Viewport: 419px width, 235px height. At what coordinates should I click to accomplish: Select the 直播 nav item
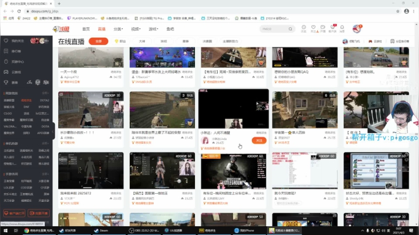click(x=101, y=29)
